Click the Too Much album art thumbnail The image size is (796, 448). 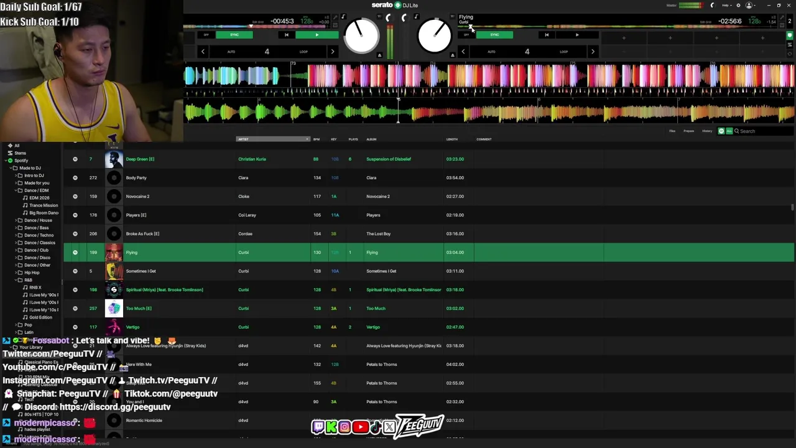coord(114,309)
